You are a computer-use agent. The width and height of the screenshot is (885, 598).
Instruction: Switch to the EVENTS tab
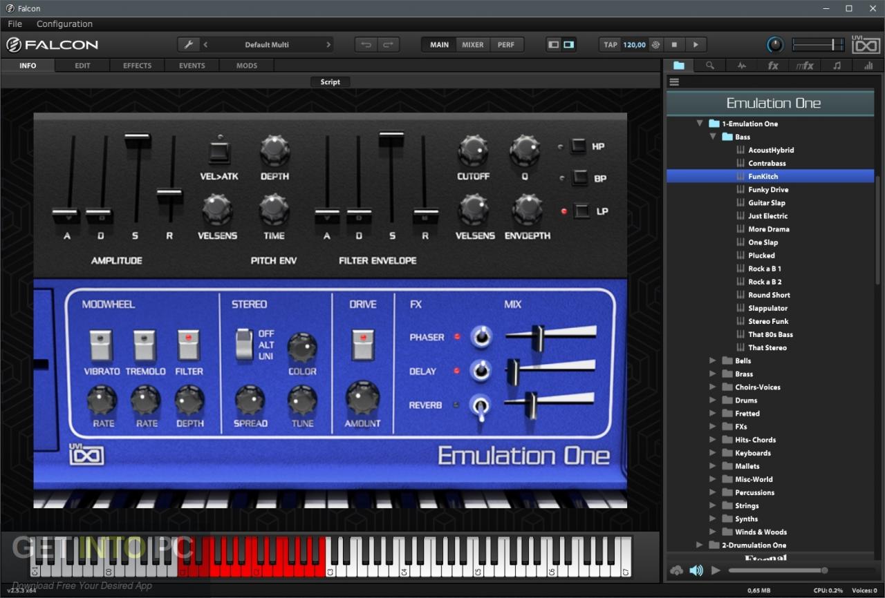point(192,66)
